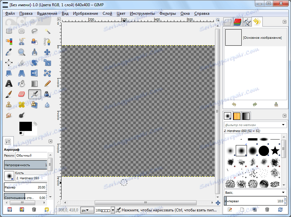Switch to the Layers dock tab
291x217 pixels.
point(228,22)
